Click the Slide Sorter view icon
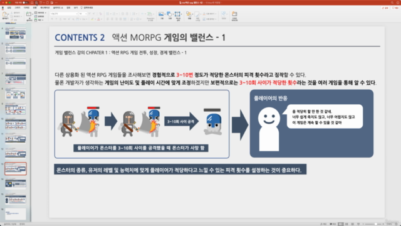The image size is (401, 226). coord(346,224)
